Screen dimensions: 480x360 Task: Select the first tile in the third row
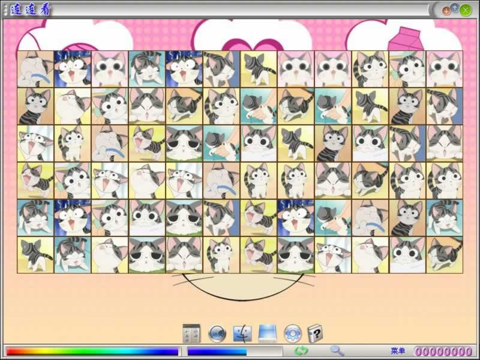(35, 143)
